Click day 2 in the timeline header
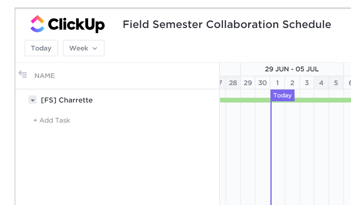 click(292, 83)
